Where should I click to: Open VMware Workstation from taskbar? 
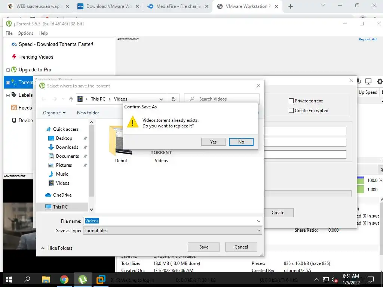[x=101, y=280]
